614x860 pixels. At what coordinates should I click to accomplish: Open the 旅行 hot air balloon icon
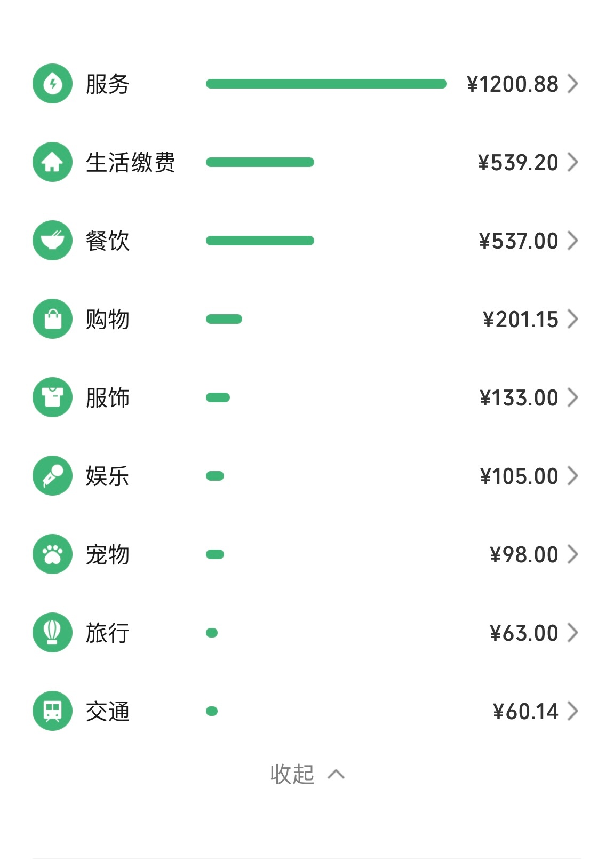[52, 633]
